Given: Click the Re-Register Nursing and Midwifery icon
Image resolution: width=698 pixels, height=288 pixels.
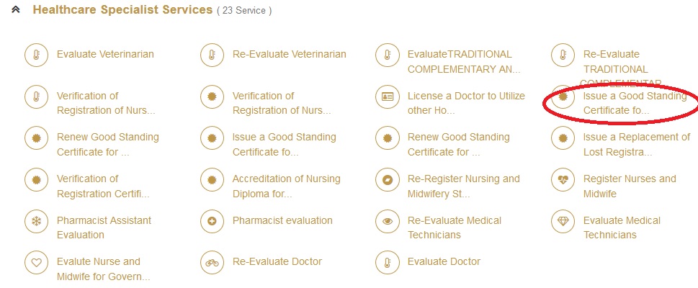Looking at the screenshot, I should (x=387, y=179).
